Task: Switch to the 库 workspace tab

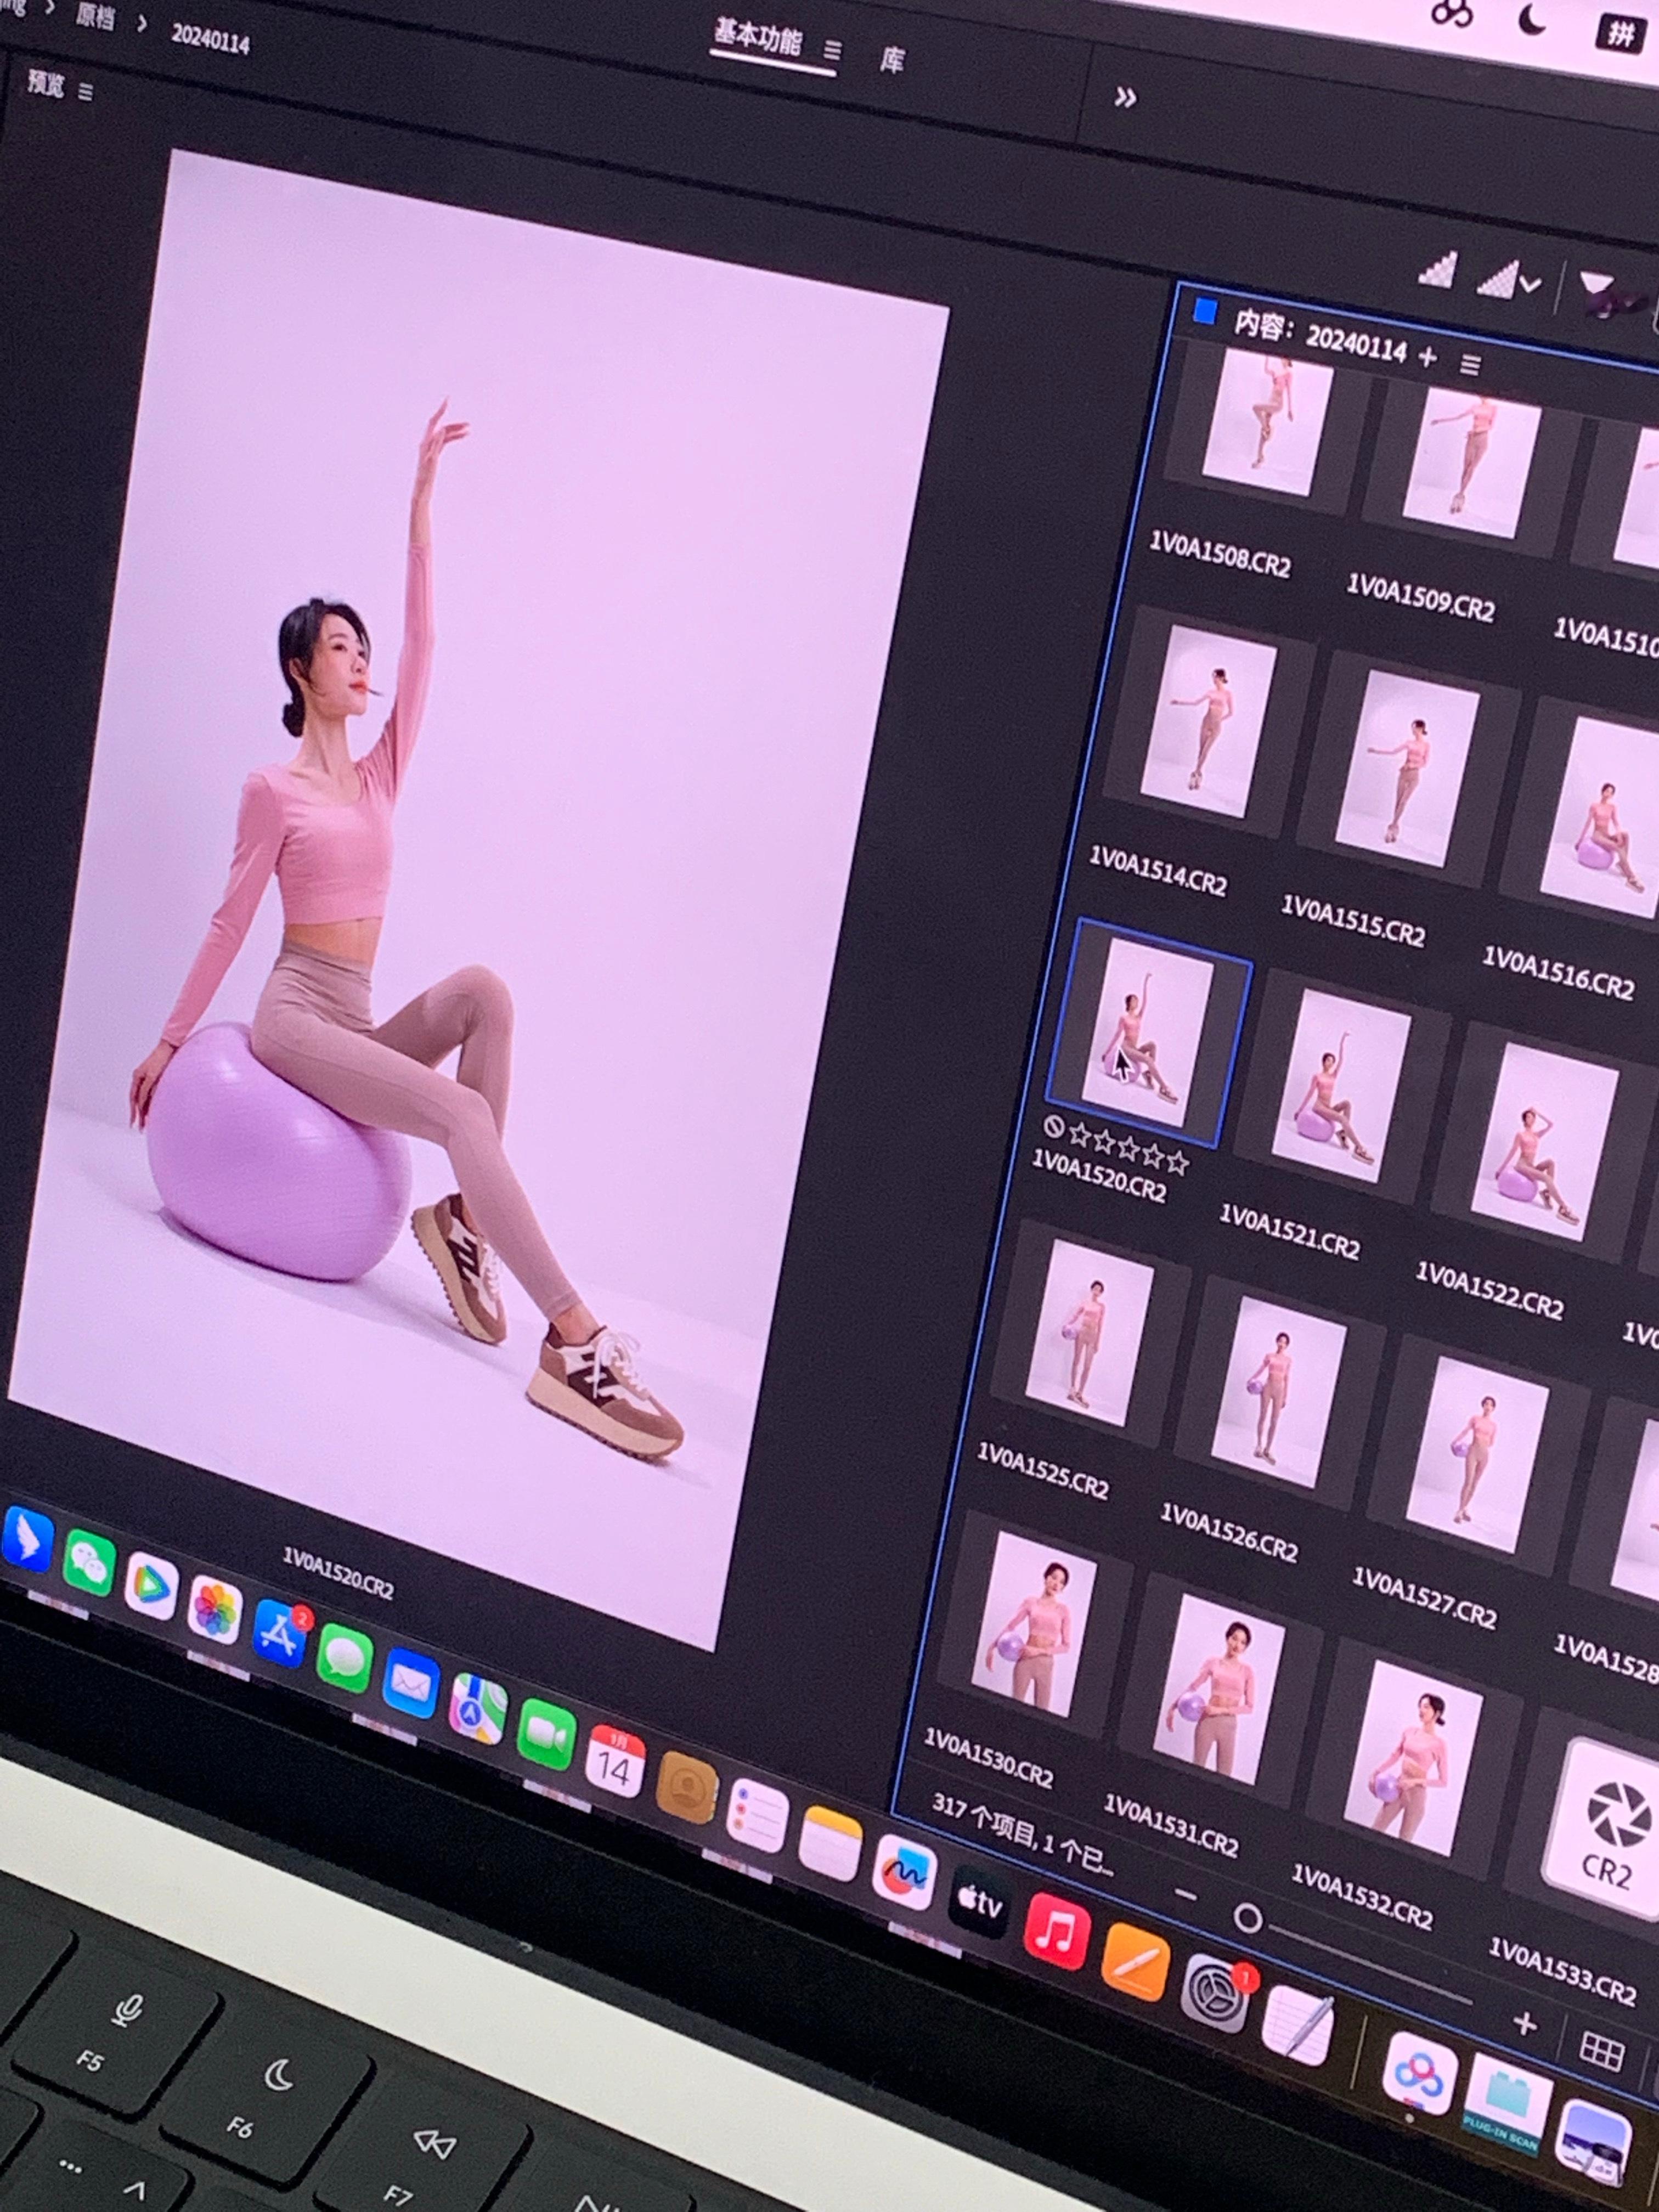Action: 892,60
